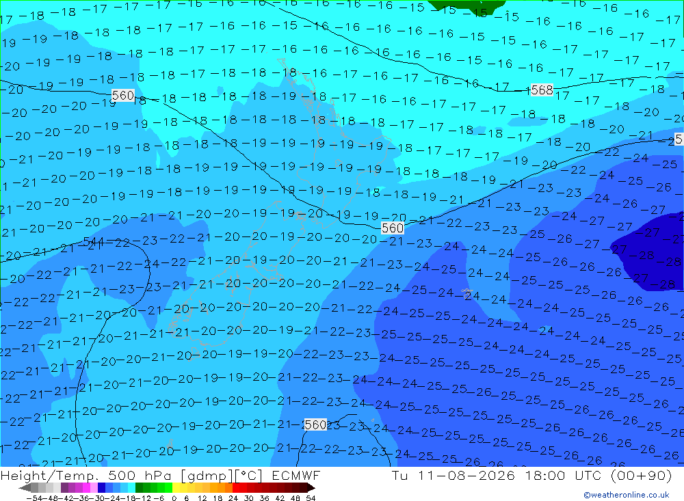Image resolution: width=684 pixels, height=501 pixels.
Task: Click the dark green swatch above the -12 label
Action: [x=139, y=487]
